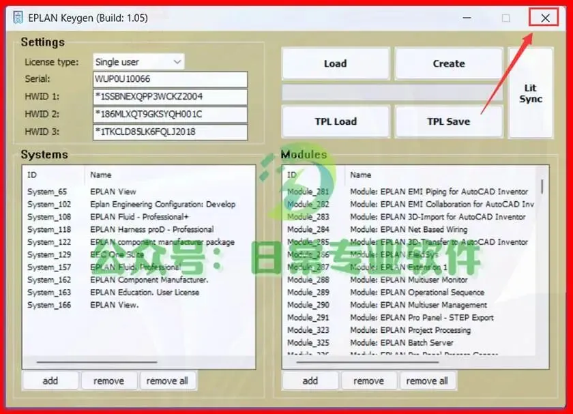Screen dimensions: 573x414
Task: Click the Serial input field
Action: click(171, 79)
